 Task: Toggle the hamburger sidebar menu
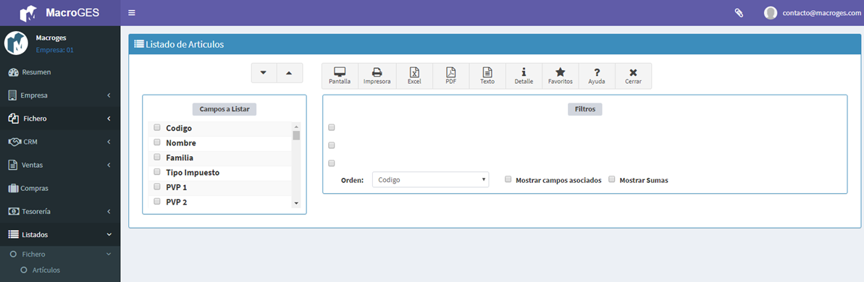(132, 12)
